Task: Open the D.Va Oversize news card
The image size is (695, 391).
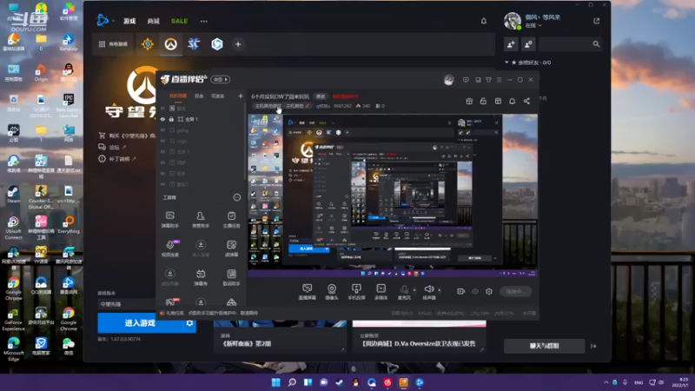Action: pyautogui.click(x=420, y=337)
